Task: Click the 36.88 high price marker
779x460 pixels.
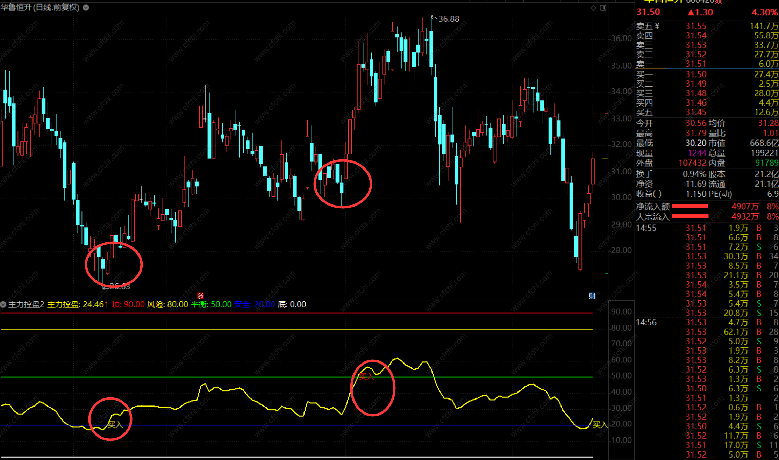Action: (x=449, y=19)
